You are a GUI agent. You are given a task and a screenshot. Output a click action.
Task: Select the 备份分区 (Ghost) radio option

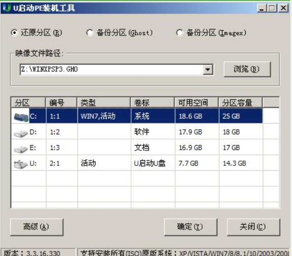coord(90,33)
